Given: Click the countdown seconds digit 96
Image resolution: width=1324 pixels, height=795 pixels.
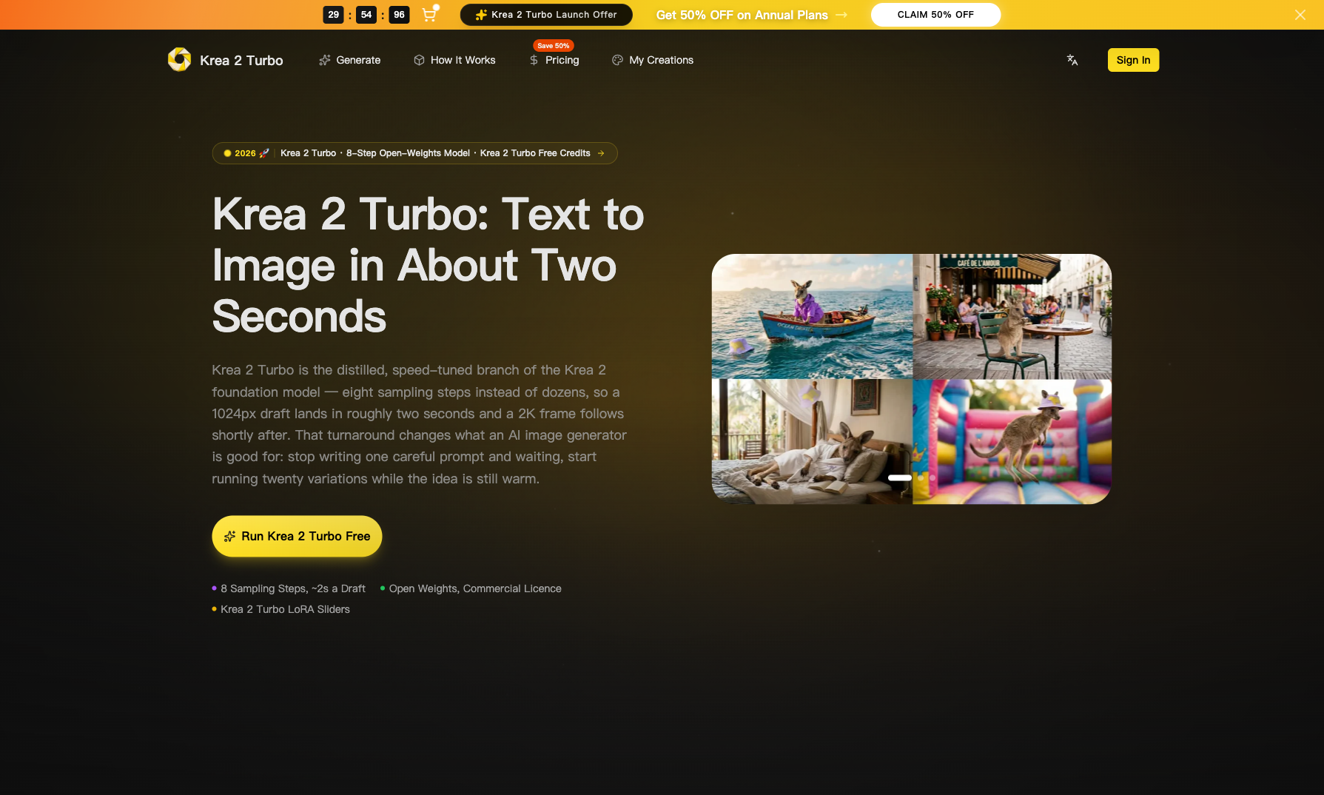Looking at the screenshot, I should 399,15.
